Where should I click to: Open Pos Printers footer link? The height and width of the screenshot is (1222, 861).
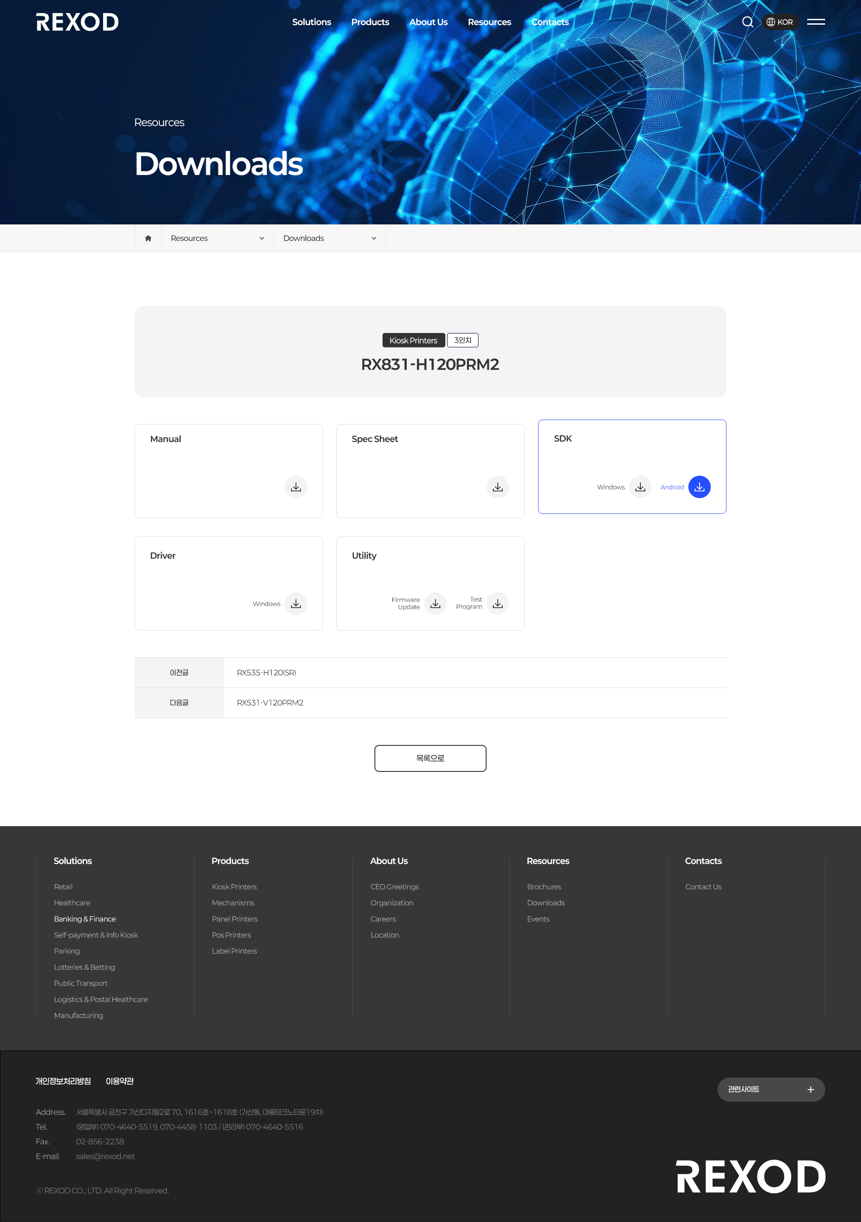pyautogui.click(x=231, y=935)
